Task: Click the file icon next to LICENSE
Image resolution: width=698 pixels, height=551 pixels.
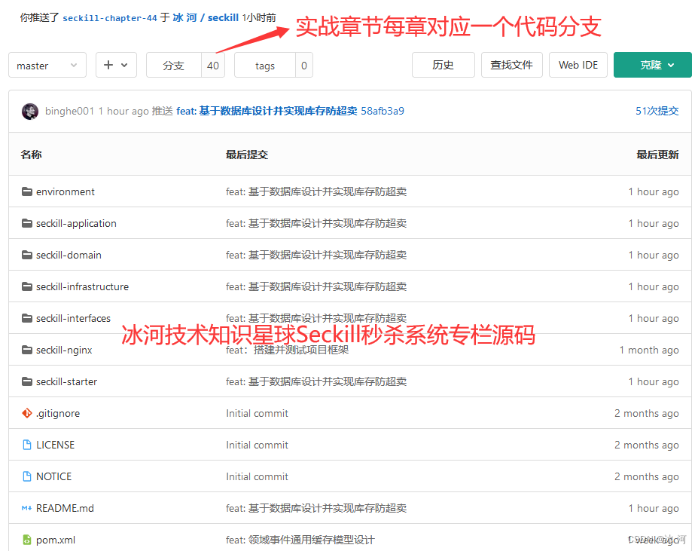Action: tap(28, 445)
